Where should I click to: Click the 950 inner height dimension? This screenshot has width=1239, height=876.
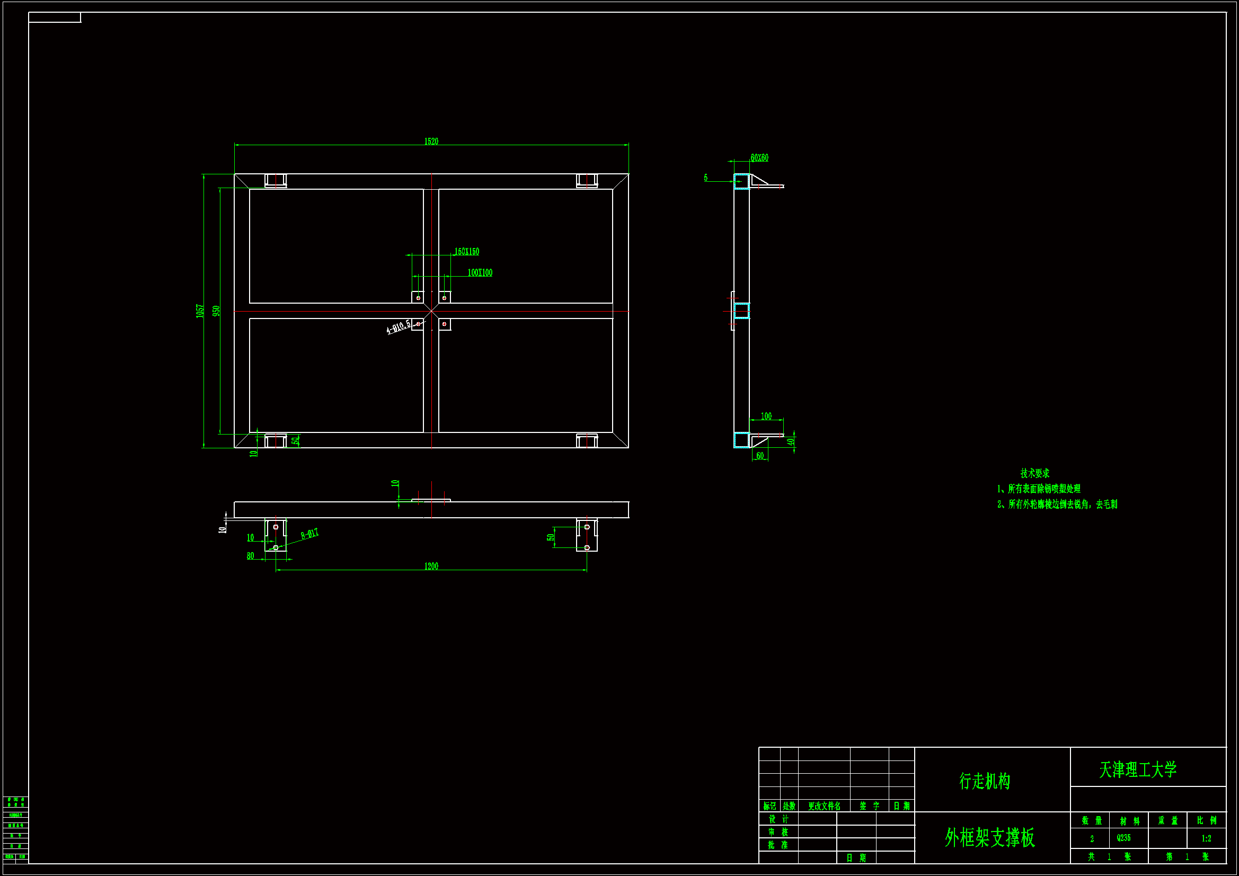(216, 311)
